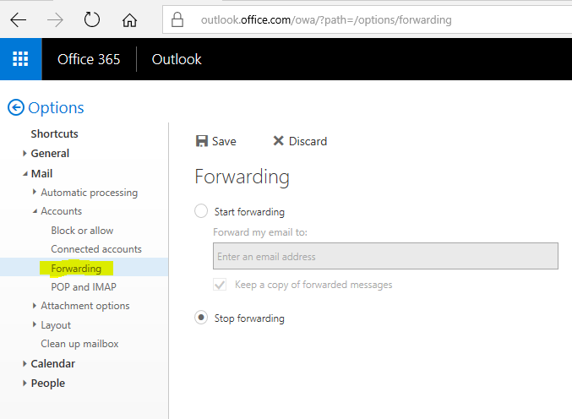Viewport: 572px width, 419px height.
Task: Click the Automatic processing label
Action: tap(89, 193)
